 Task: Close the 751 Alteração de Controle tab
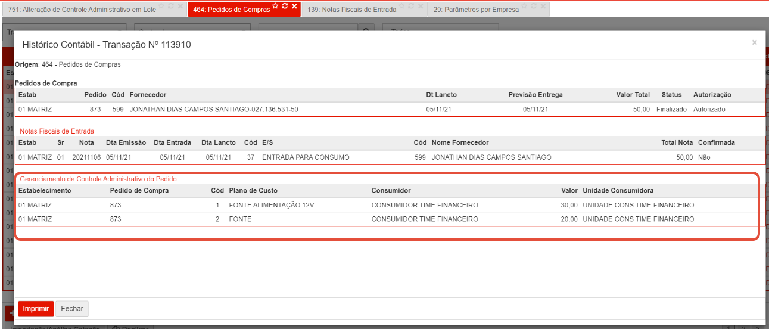point(180,6)
